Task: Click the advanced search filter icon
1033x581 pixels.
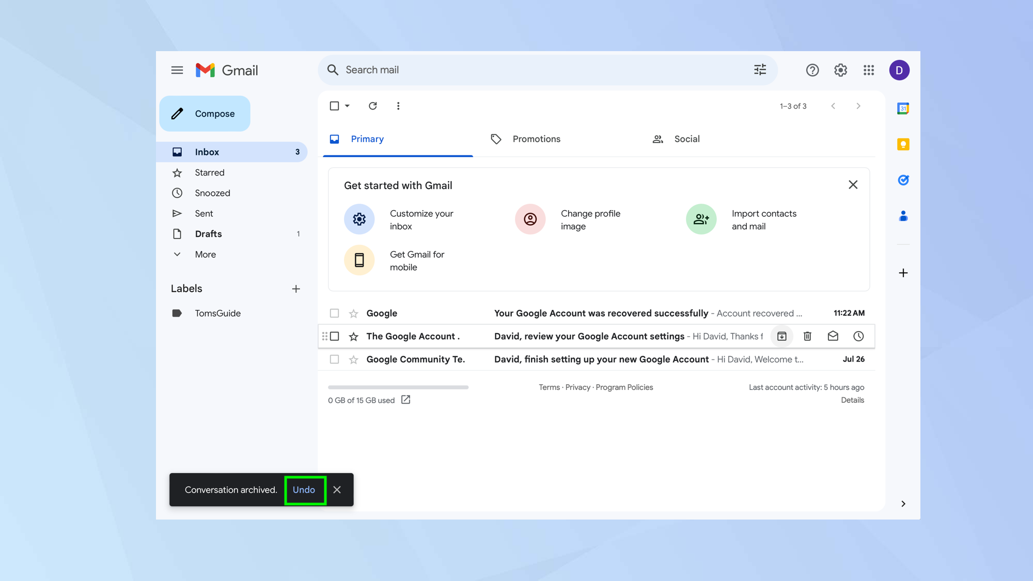Action: click(x=760, y=70)
